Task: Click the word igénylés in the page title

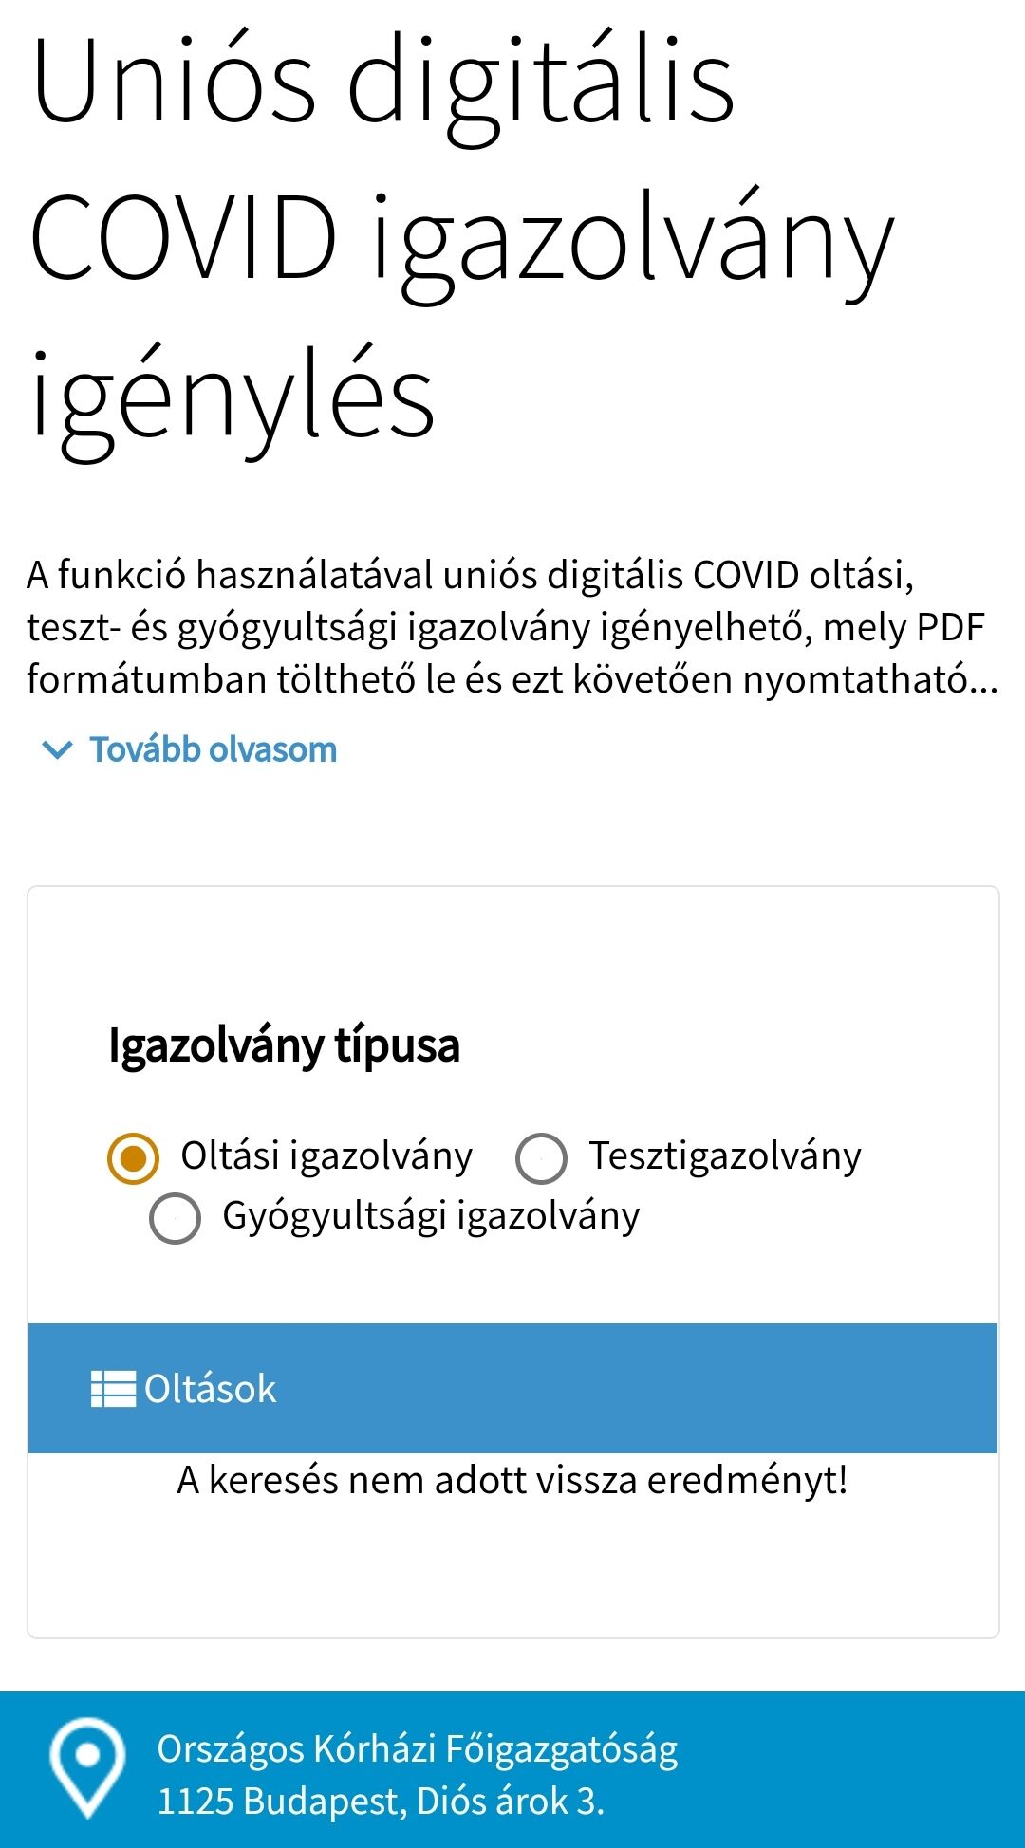Action: 233,397
